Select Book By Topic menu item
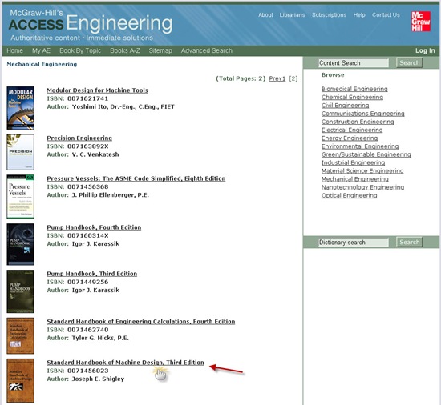441x405 pixels. (x=80, y=50)
